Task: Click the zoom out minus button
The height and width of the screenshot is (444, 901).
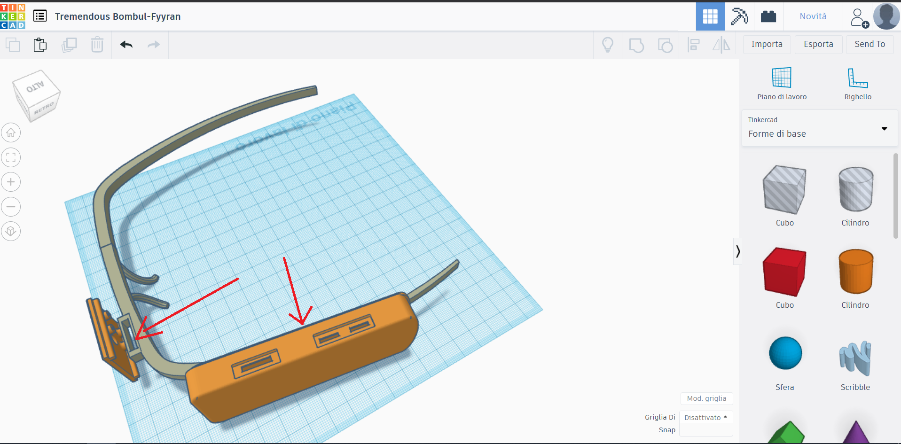Action: [x=11, y=206]
